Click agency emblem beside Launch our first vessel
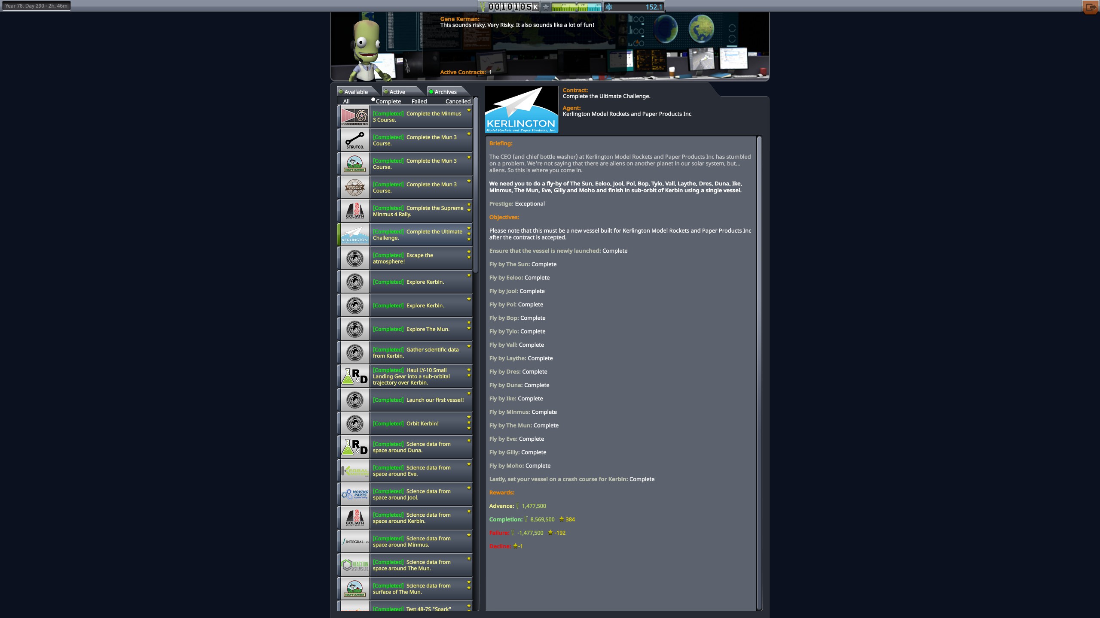Screen dimensions: 1100x618 (x=354, y=400)
